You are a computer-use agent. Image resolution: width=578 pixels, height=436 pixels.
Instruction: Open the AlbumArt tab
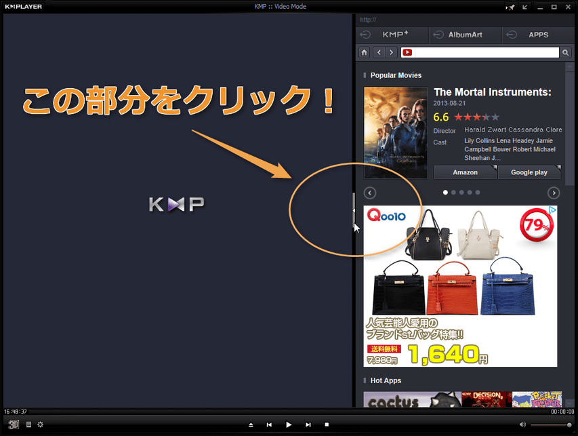(x=466, y=35)
